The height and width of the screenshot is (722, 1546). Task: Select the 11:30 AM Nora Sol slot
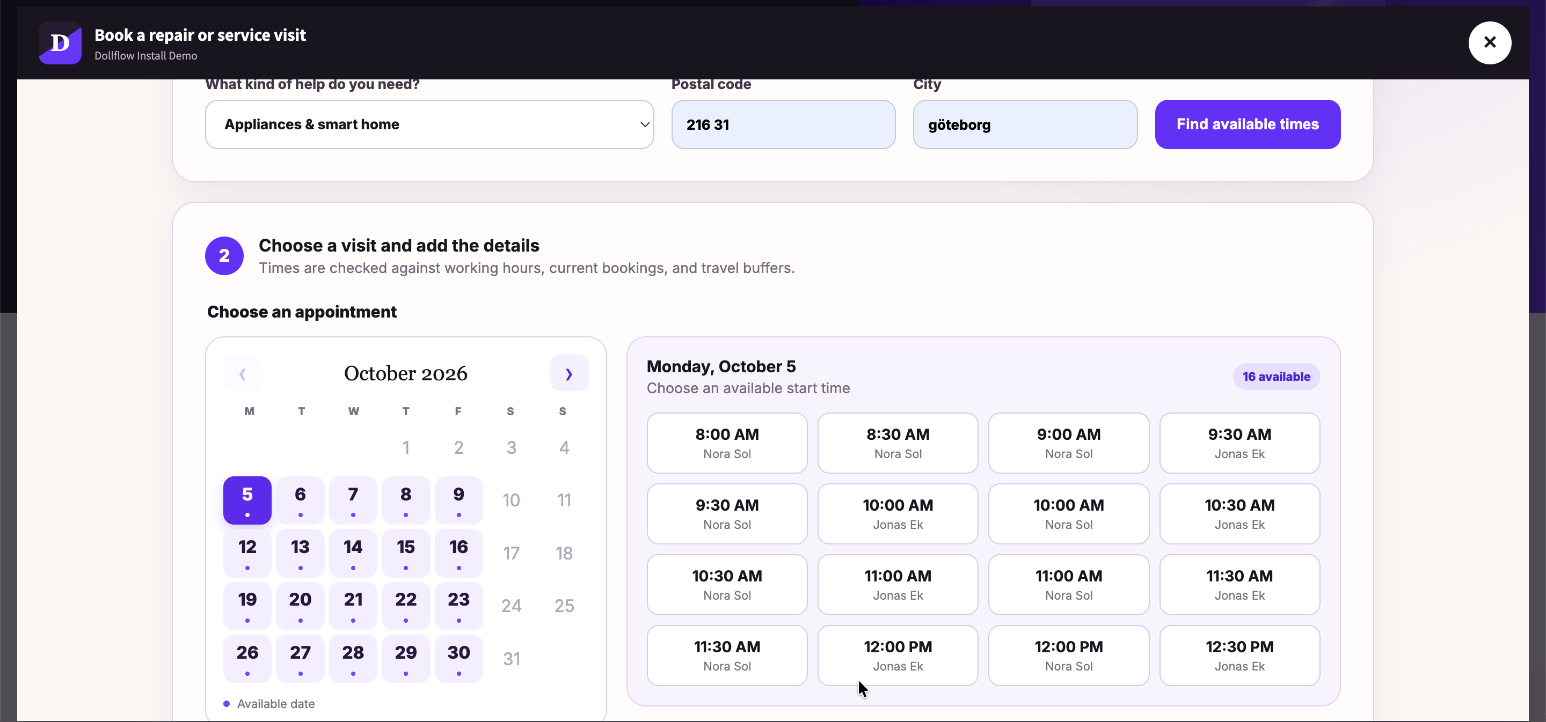(x=727, y=655)
